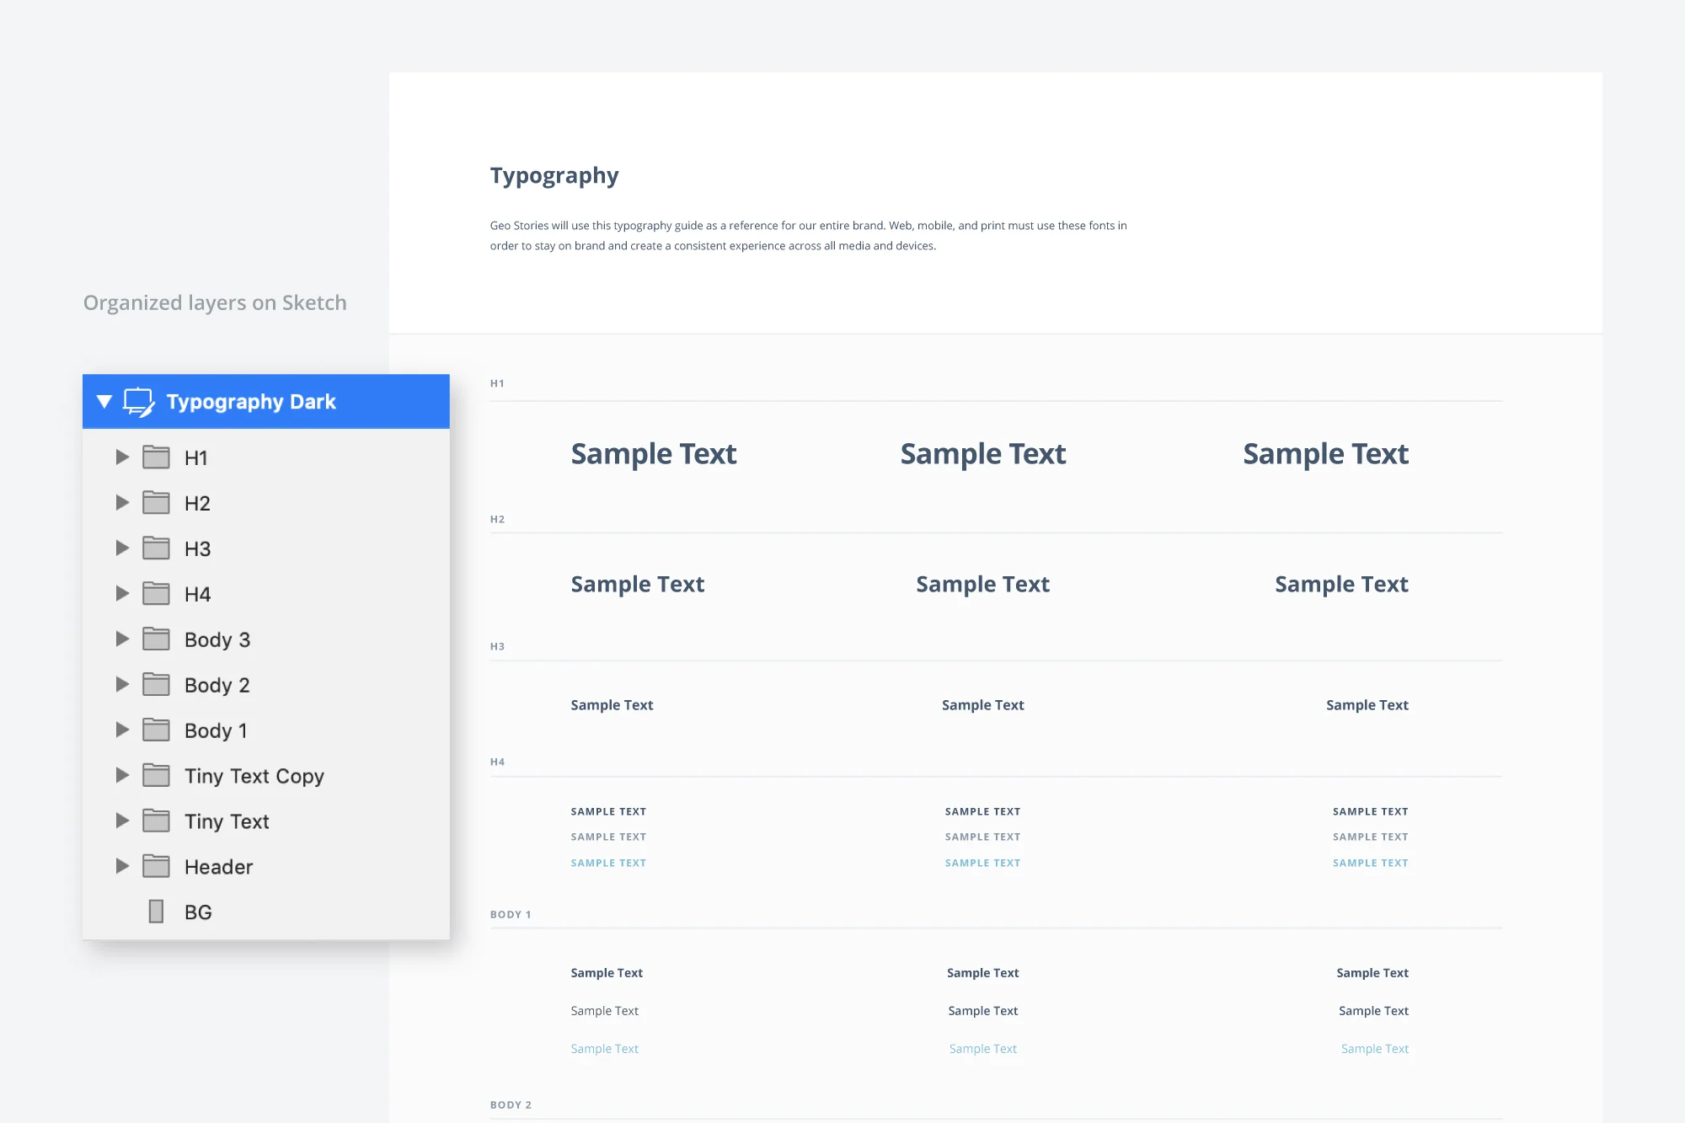Expand the H2 layer group
The width and height of the screenshot is (1685, 1123).
click(x=122, y=503)
